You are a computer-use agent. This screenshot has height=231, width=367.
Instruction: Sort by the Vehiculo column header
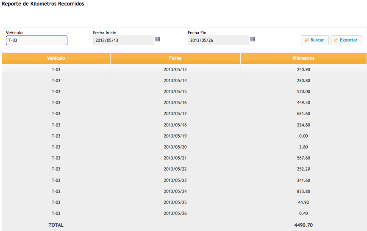(x=56, y=58)
